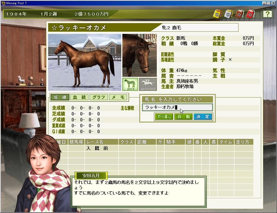
Task: Click the horse head close-up image
Action: pyautogui.click(x=140, y=55)
